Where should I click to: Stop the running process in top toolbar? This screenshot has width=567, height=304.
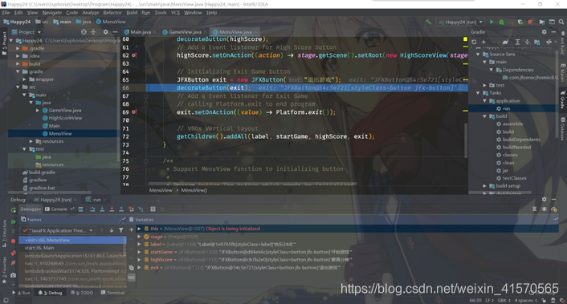pyautogui.click(x=530, y=22)
